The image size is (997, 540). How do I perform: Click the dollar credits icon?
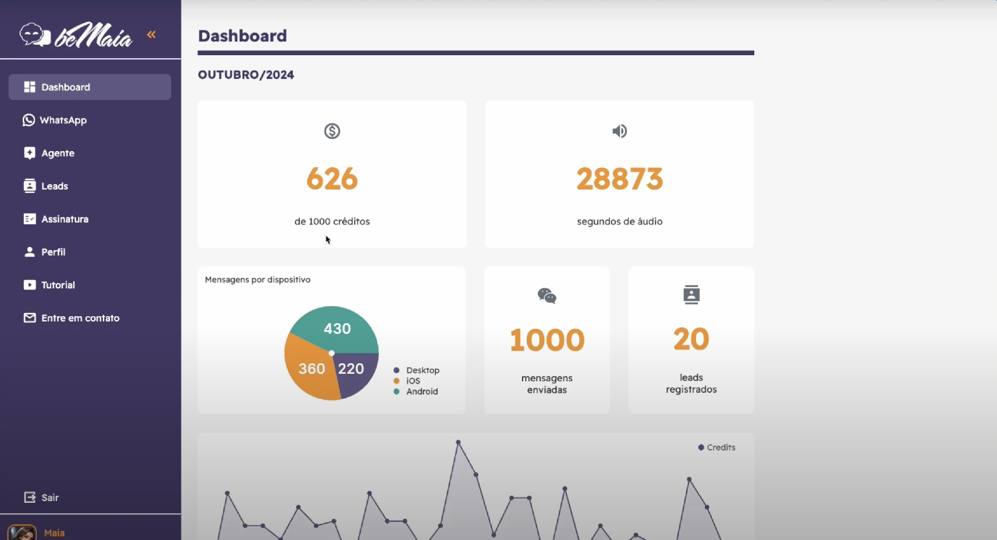332,131
